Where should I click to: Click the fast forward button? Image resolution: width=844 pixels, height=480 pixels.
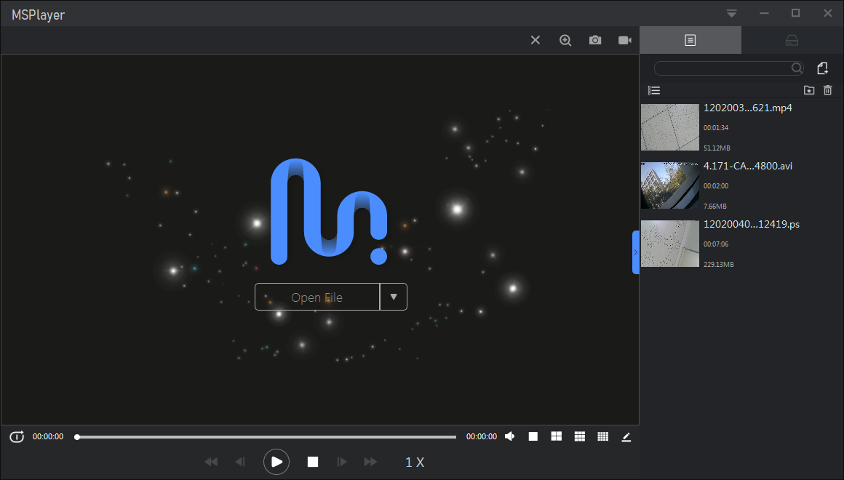(x=370, y=462)
